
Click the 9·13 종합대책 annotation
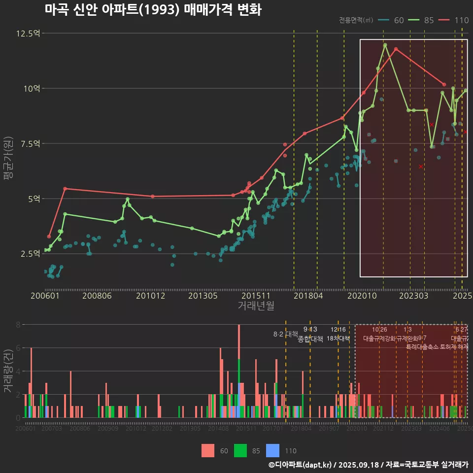pos(310,335)
